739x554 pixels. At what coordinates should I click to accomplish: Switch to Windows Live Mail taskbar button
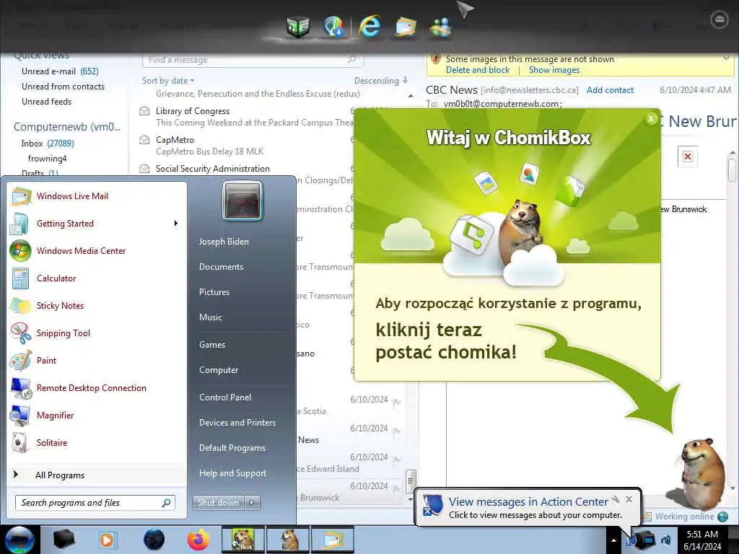(x=332, y=540)
